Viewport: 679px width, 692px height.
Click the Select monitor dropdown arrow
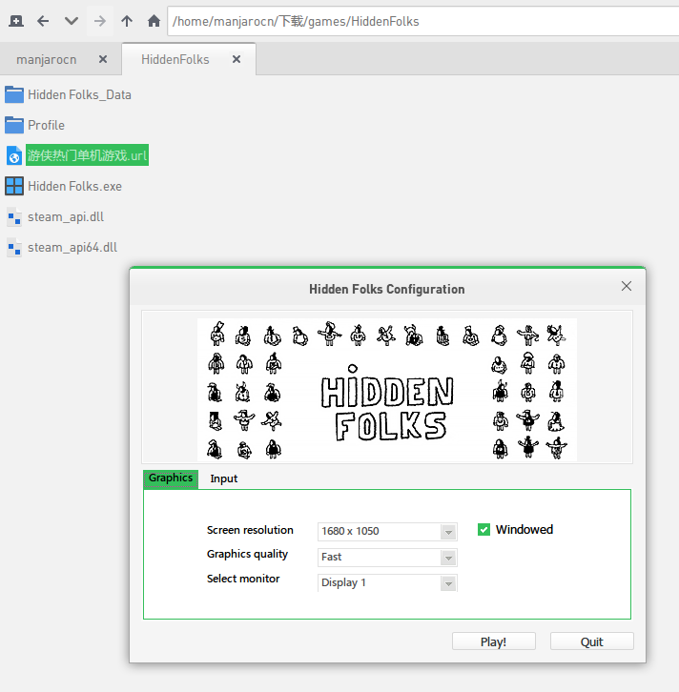448,583
